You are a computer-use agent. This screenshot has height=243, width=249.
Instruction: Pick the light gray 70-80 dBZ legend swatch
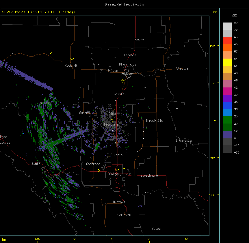(227, 26)
